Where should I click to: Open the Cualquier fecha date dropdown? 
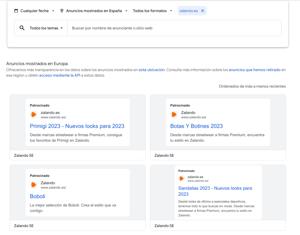click(34, 11)
